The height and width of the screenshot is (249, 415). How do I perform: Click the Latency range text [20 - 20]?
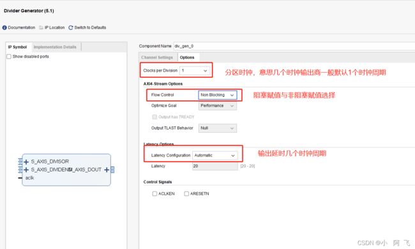(x=248, y=166)
